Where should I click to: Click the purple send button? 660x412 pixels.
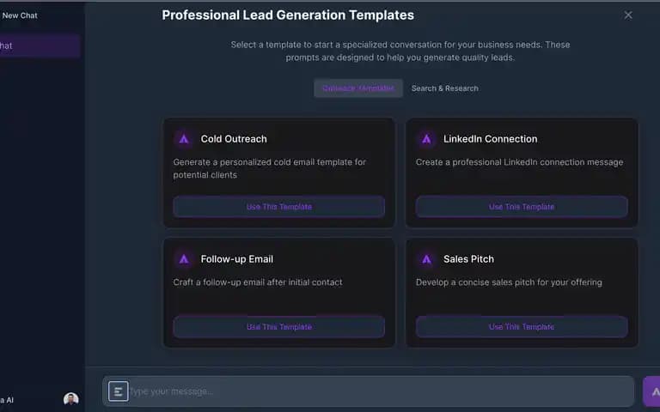click(652, 391)
